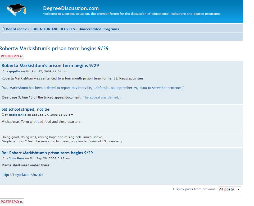Click 'Michaelmas Term with bad food' post text
This screenshot has width=254, height=206.
42,121
